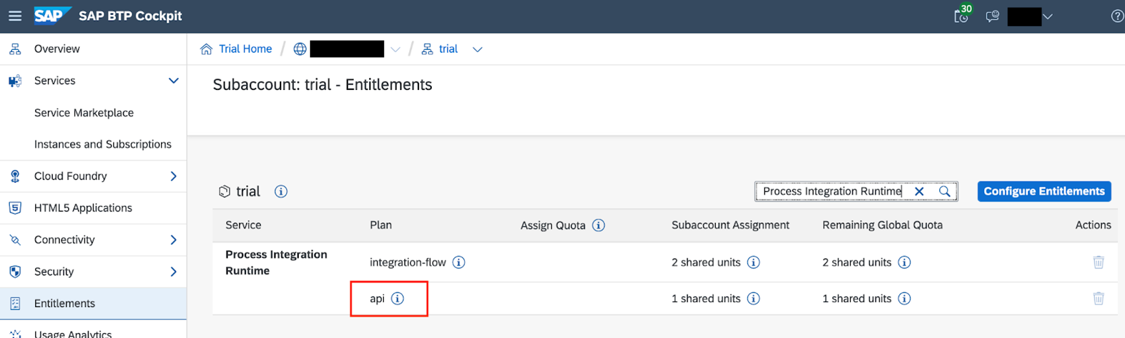The width and height of the screenshot is (1125, 338).
Task: Click the help question mark icon
Action: [x=1117, y=16]
